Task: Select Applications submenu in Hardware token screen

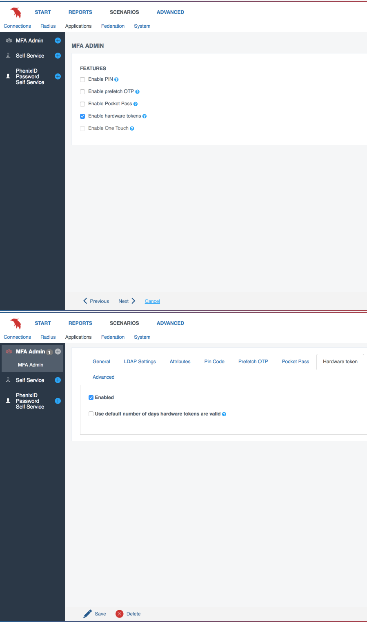Action: click(78, 337)
